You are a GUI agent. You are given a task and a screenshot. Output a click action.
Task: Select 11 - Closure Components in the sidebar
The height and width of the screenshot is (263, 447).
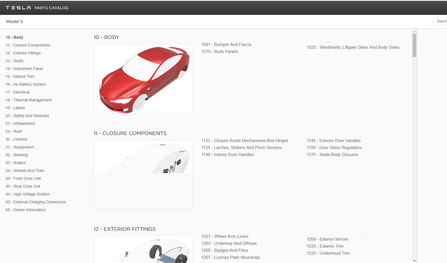[28, 45]
